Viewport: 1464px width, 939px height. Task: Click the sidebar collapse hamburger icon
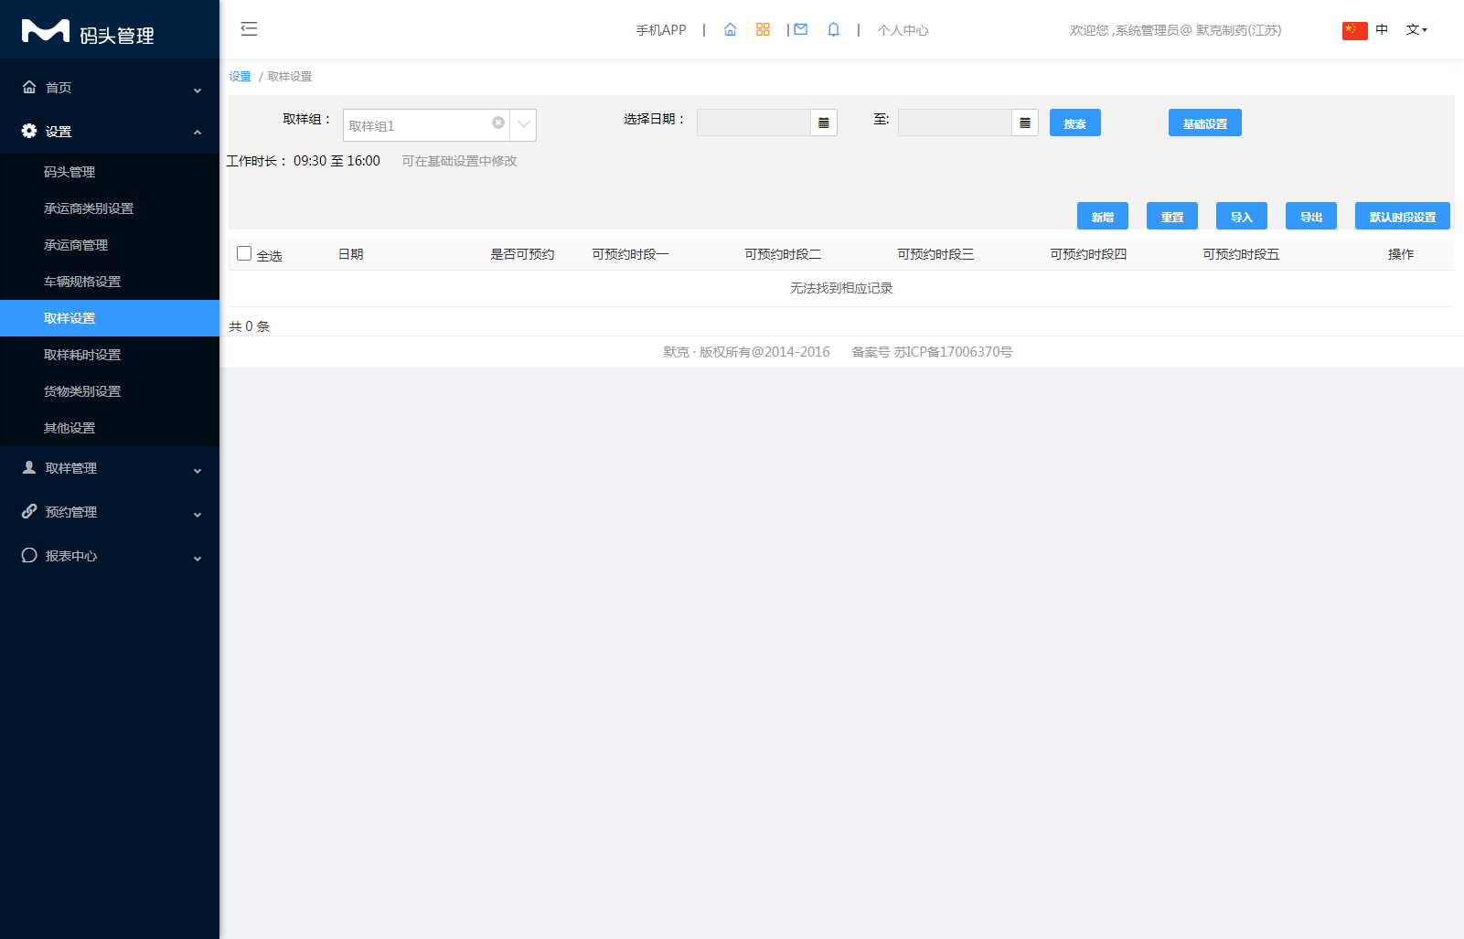249,29
